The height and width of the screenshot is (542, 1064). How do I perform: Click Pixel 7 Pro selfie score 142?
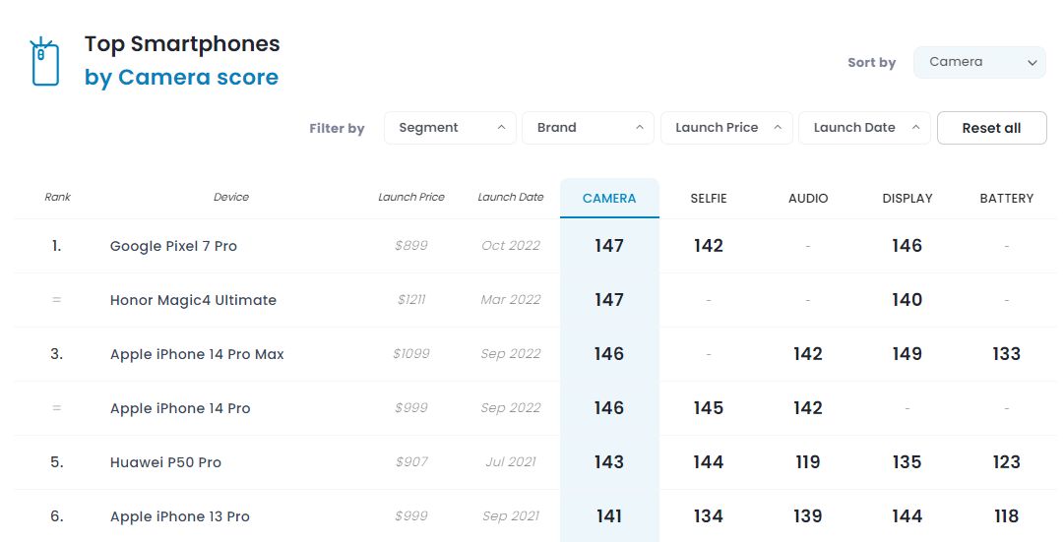[x=709, y=246]
